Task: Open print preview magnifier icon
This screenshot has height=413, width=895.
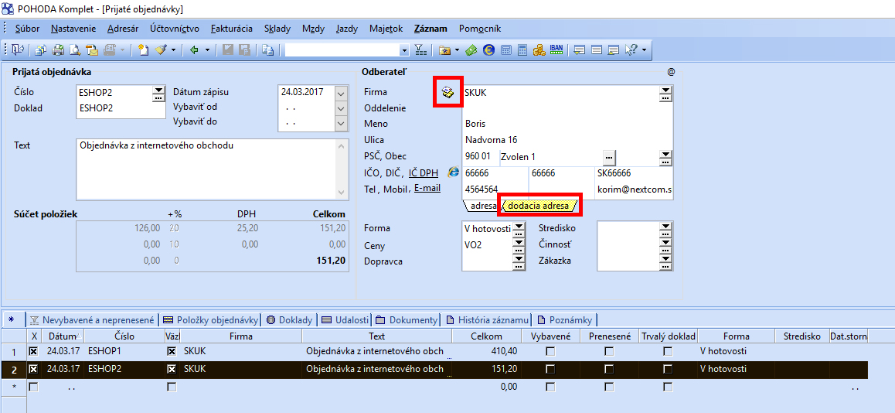Action: (75, 49)
